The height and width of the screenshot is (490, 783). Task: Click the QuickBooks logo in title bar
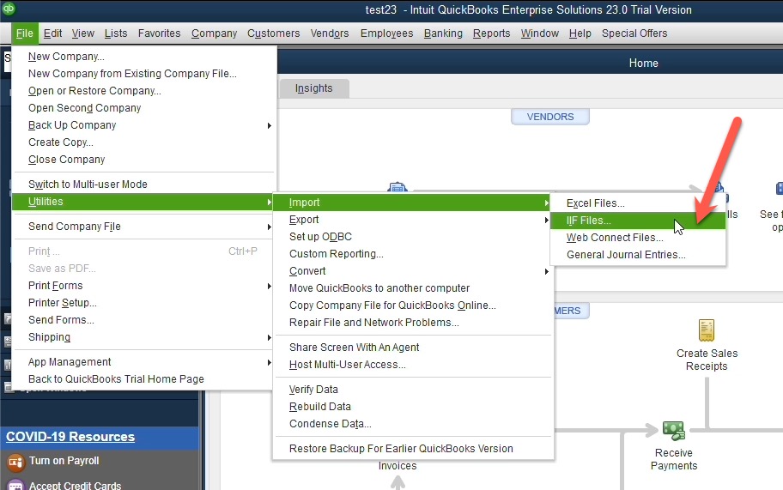point(9,9)
